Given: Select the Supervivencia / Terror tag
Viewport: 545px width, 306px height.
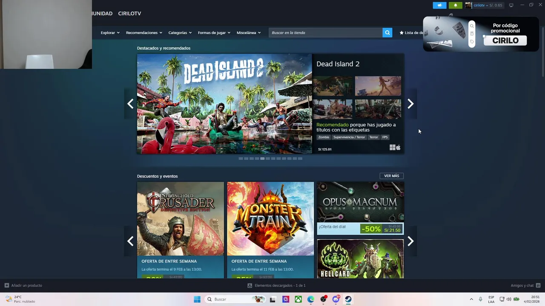Looking at the screenshot, I should (349, 137).
